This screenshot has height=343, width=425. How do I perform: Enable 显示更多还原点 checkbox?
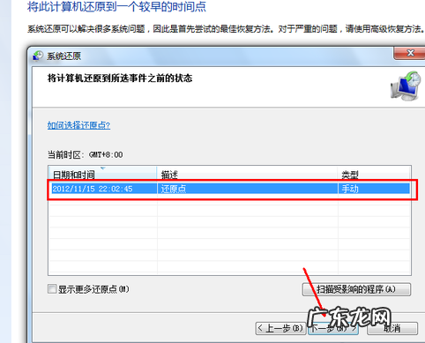click(x=52, y=288)
